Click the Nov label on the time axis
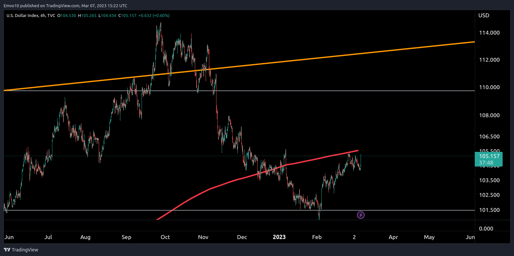 tap(203, 237)
